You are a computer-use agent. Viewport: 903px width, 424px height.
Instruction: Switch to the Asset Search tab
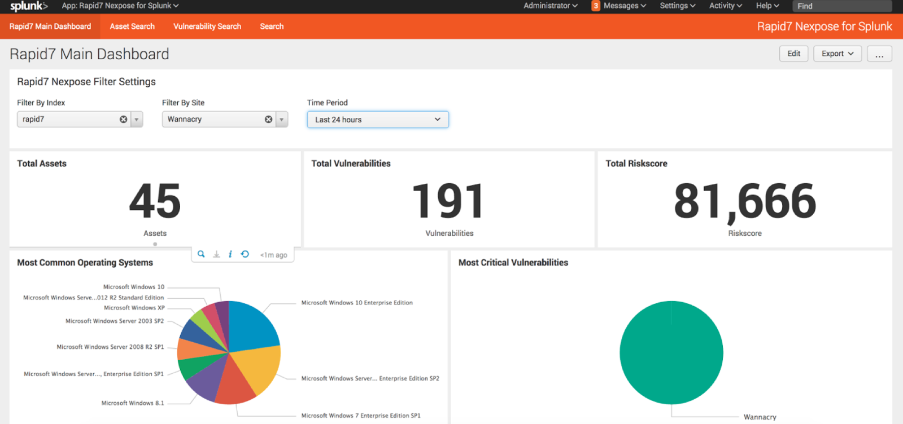pos(132,26)
